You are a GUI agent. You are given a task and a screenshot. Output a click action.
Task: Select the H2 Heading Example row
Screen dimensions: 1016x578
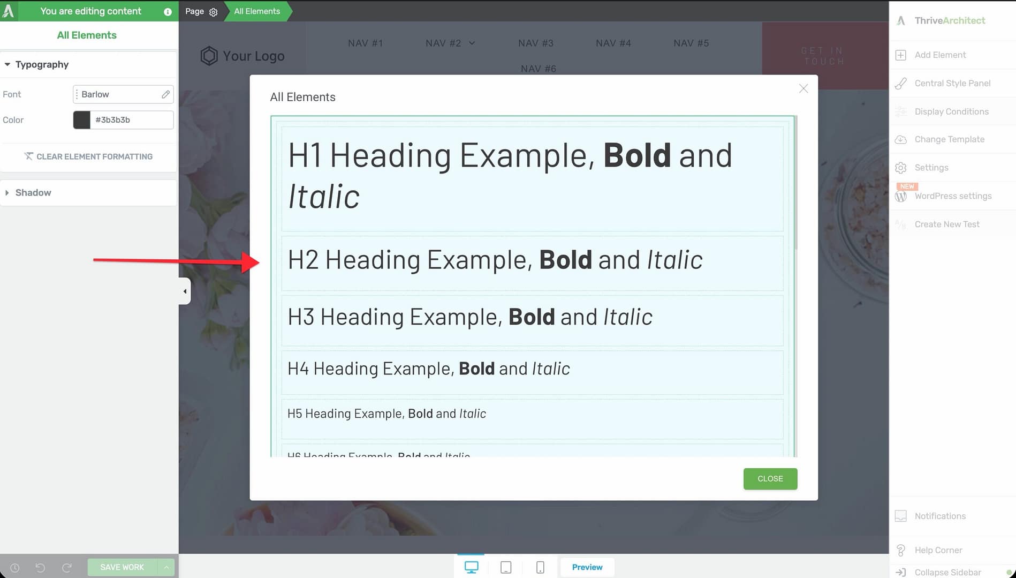click(532, 262)
